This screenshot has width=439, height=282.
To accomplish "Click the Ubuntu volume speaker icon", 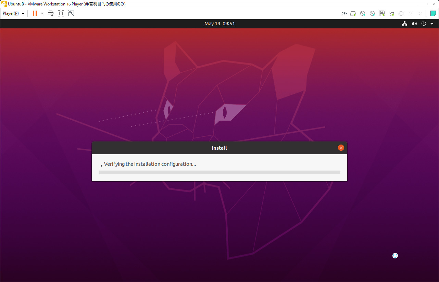I will (x=414, y=24).
